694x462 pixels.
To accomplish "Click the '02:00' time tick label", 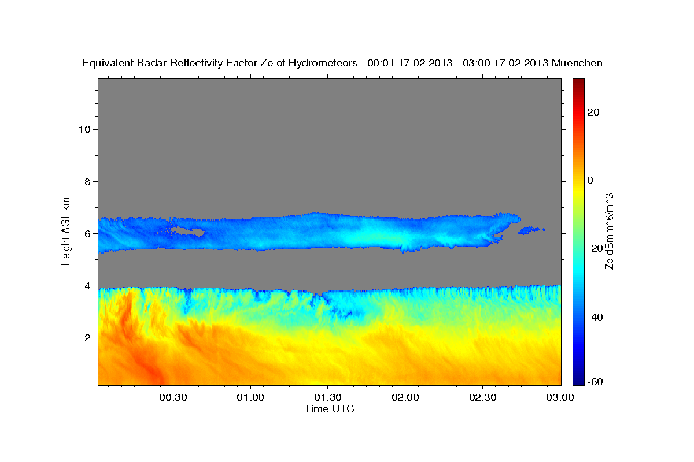I will tap(405, 398).
